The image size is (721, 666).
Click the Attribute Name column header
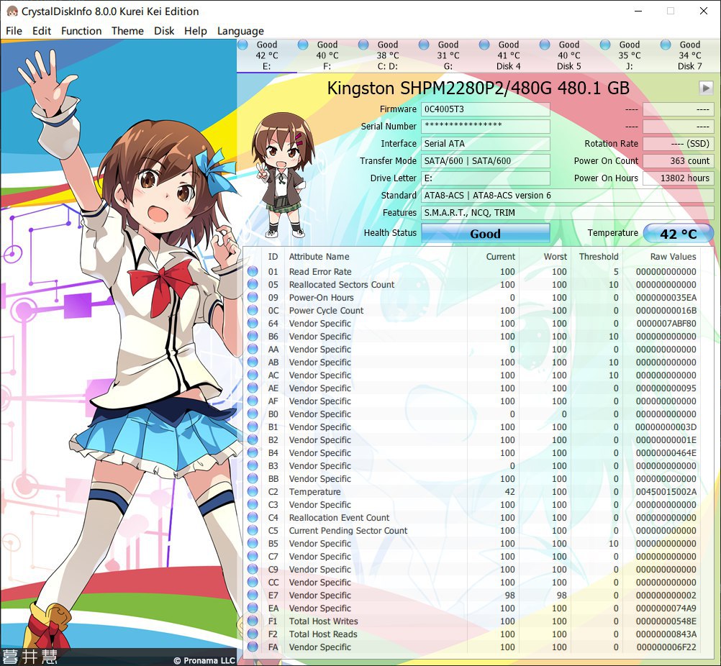click(x=319, y=257)
